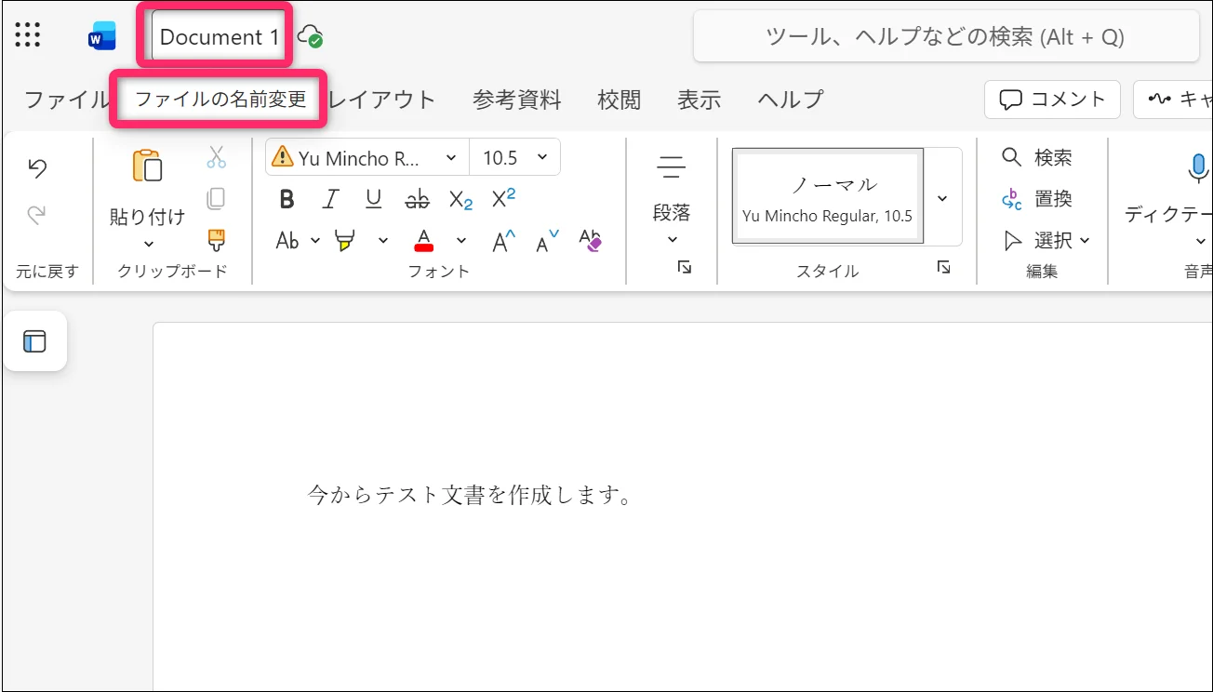Click the Dictate microphone icon
This screenshot has width=1213, height=692.
pos(1198,168)
